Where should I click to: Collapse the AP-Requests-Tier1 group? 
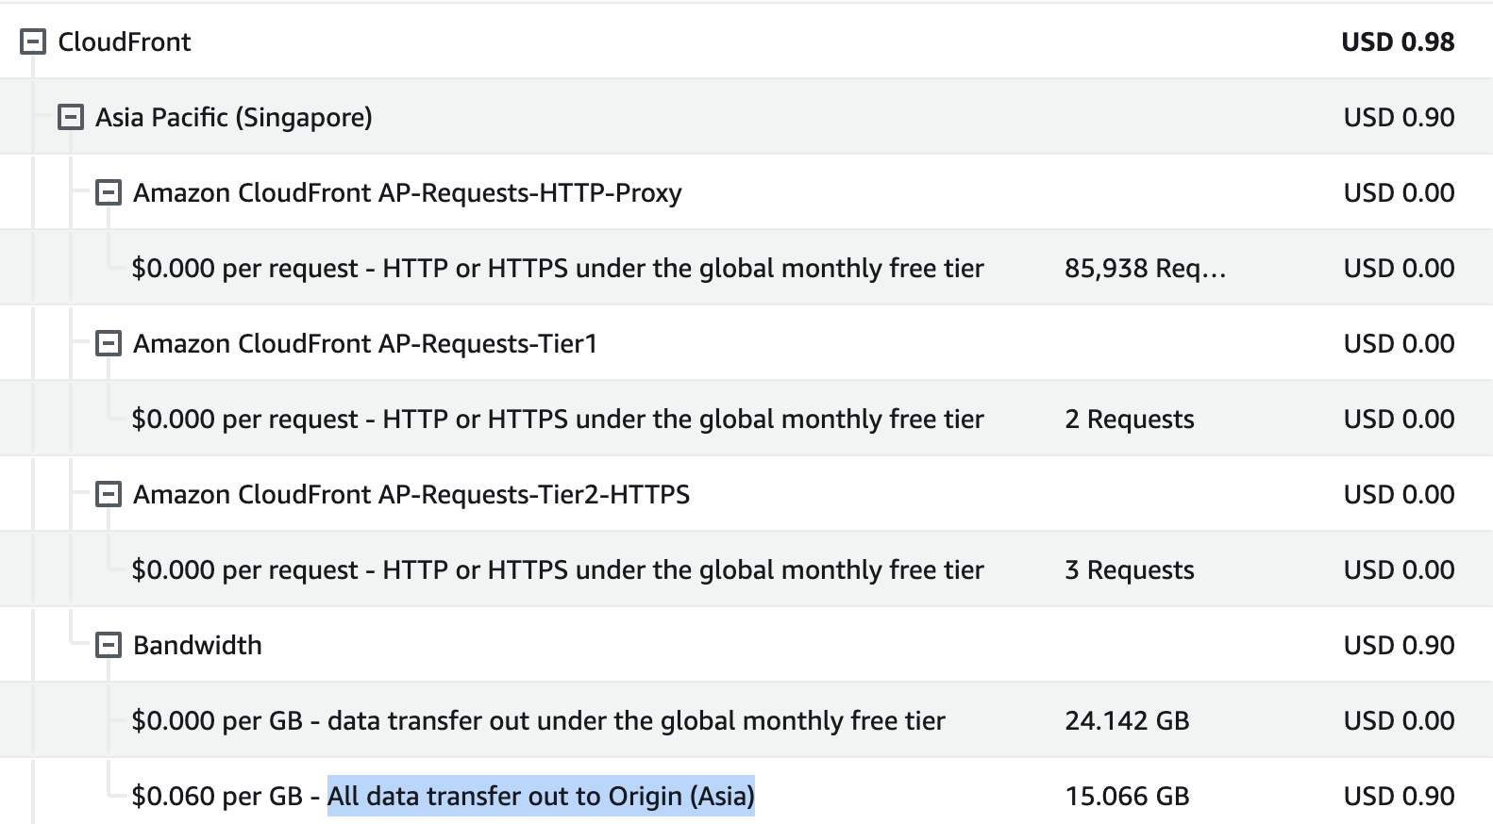tap(109, 343)
